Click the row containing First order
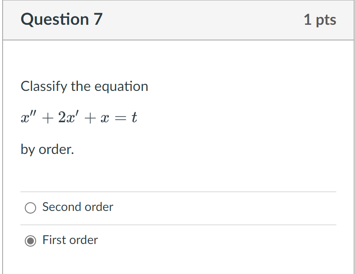This screenshot has width=355, height=274. pos(174,241)
